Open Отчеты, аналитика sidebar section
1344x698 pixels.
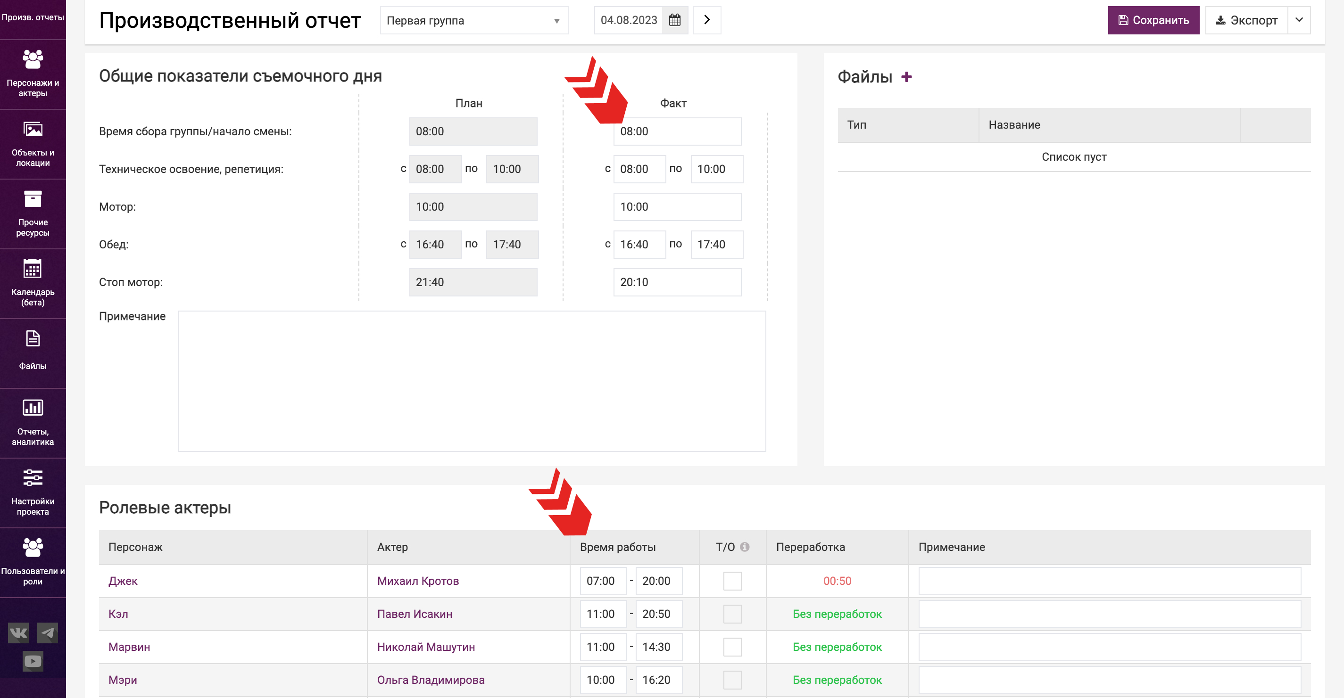point(33,423)
